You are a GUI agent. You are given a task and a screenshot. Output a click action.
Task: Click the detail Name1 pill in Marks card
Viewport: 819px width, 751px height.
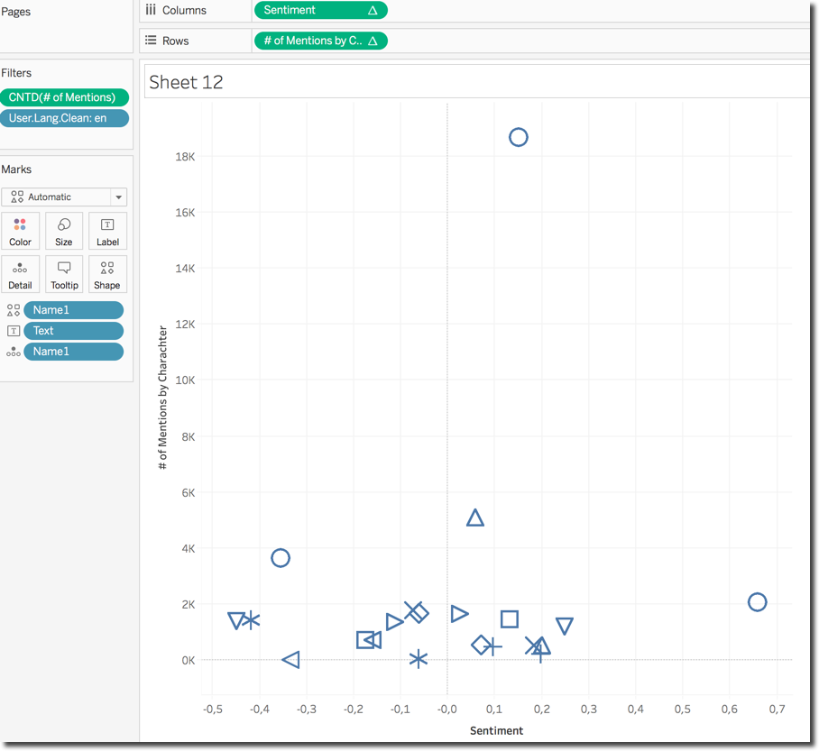click(74, 352)
